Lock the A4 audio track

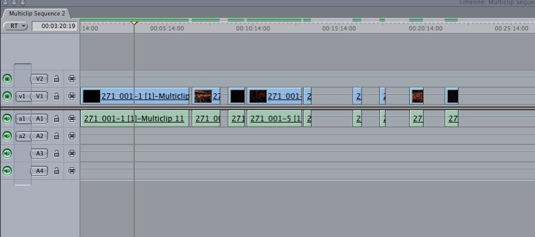(x=57, y=171)
